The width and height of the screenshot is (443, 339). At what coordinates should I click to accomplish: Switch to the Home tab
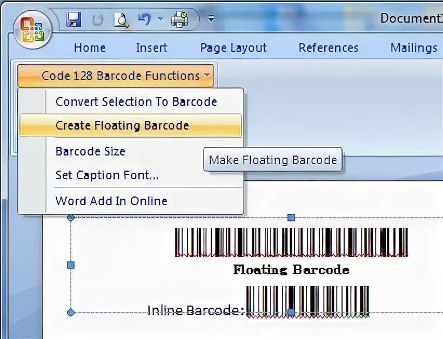coord(90,48)
